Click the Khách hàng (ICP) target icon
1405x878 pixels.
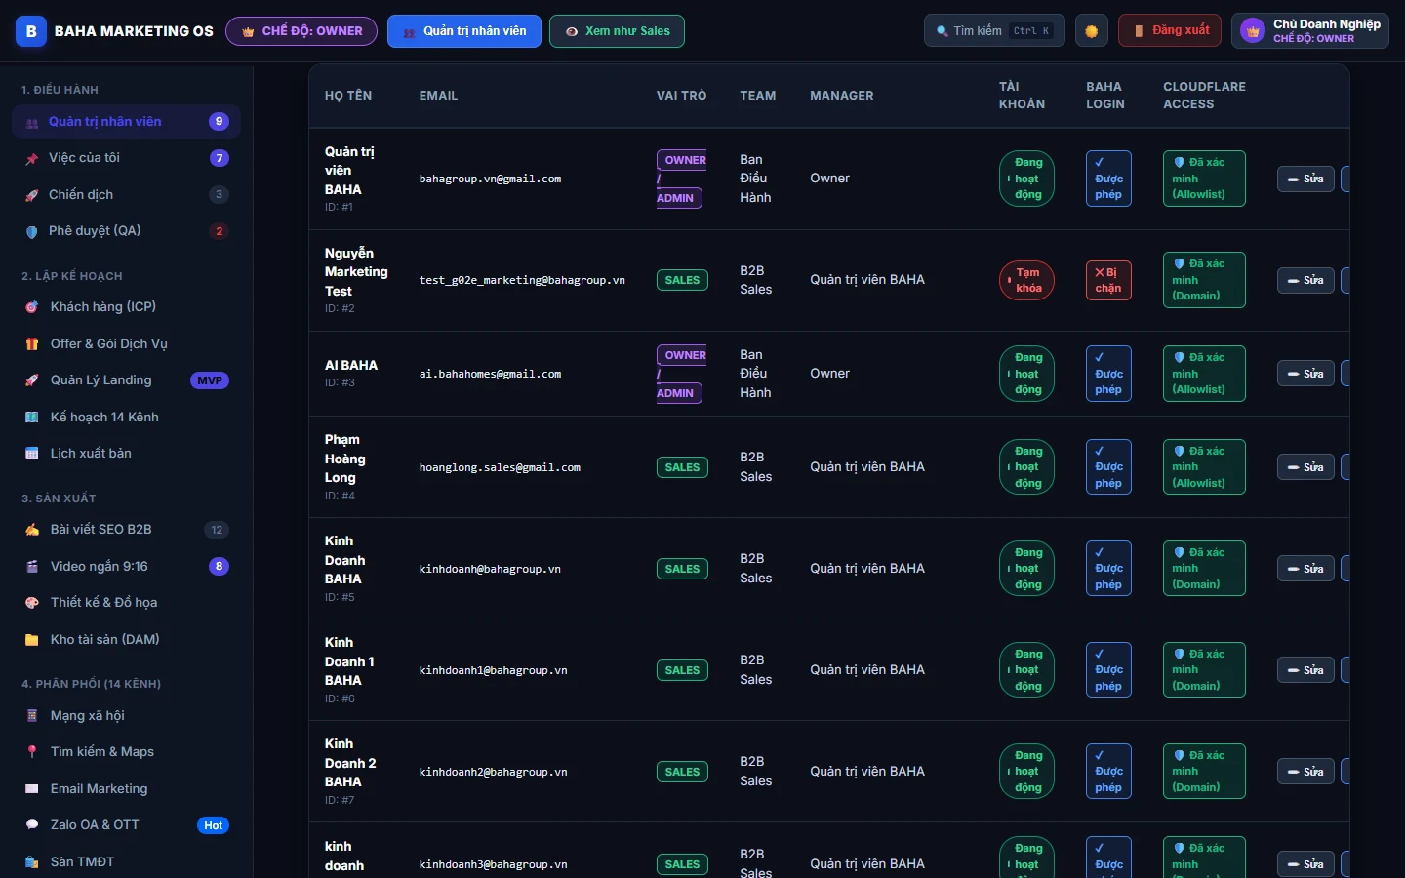click(32, 307)
